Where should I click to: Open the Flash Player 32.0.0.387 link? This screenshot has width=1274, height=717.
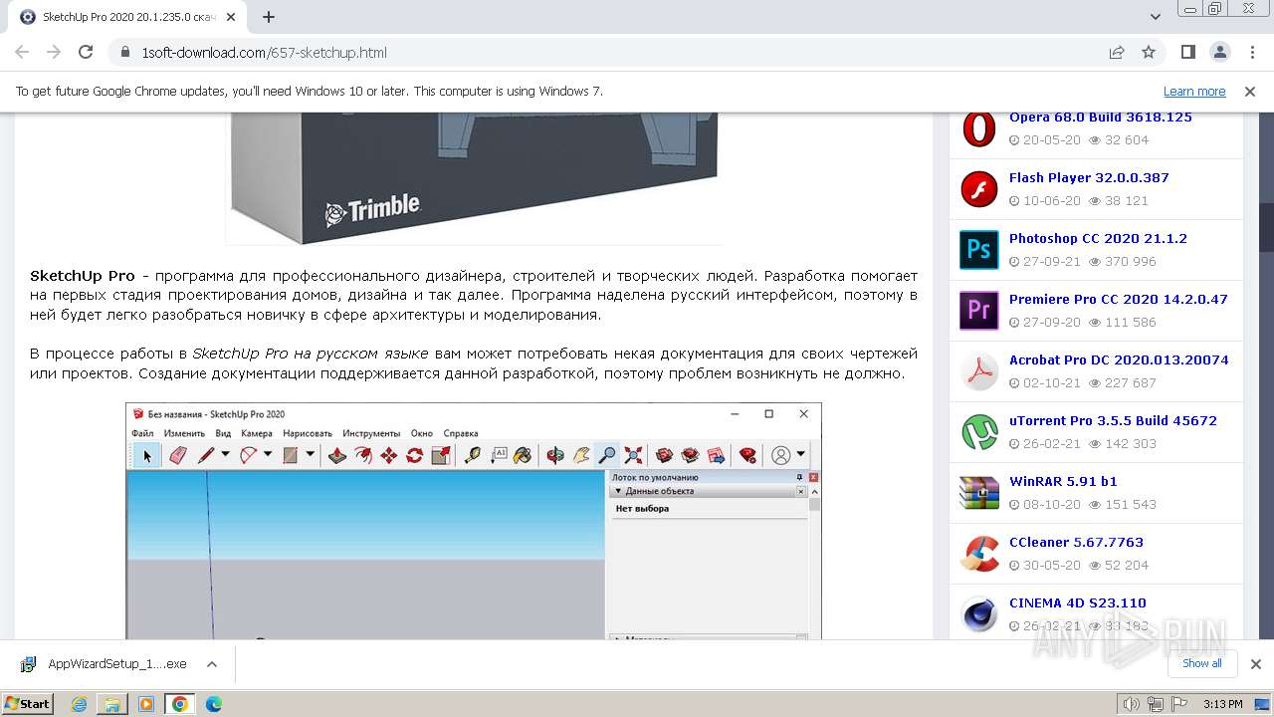tap(1089, 178)
